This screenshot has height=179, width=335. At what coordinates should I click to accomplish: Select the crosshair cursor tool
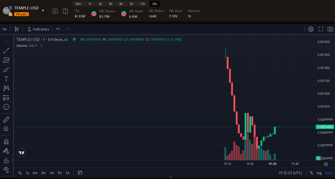(6, 42)
